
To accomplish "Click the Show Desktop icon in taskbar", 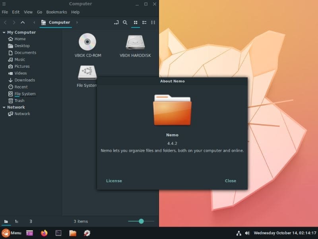I will point(29,233).
